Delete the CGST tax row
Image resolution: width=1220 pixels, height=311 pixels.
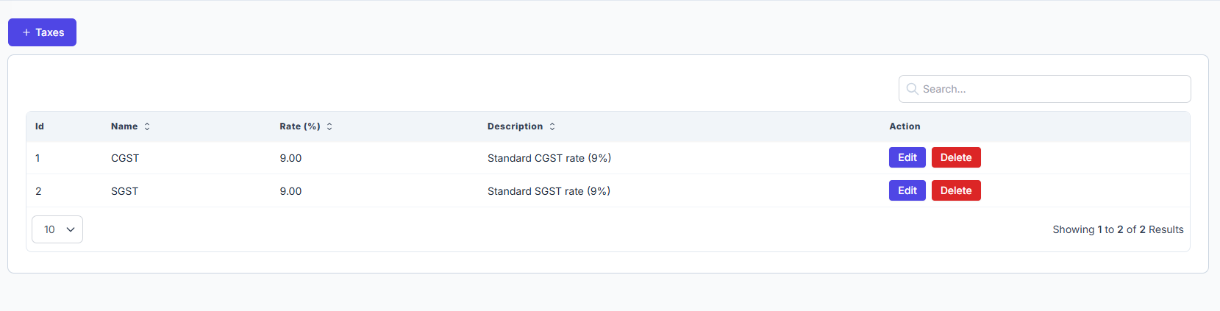[x=956, y=157]
